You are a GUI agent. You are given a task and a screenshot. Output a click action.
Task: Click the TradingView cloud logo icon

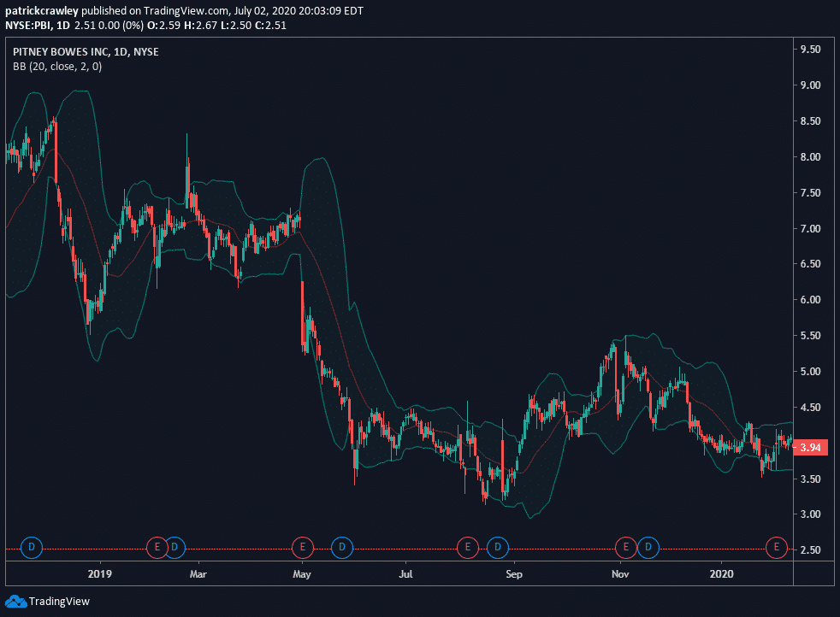pos(15,601)
